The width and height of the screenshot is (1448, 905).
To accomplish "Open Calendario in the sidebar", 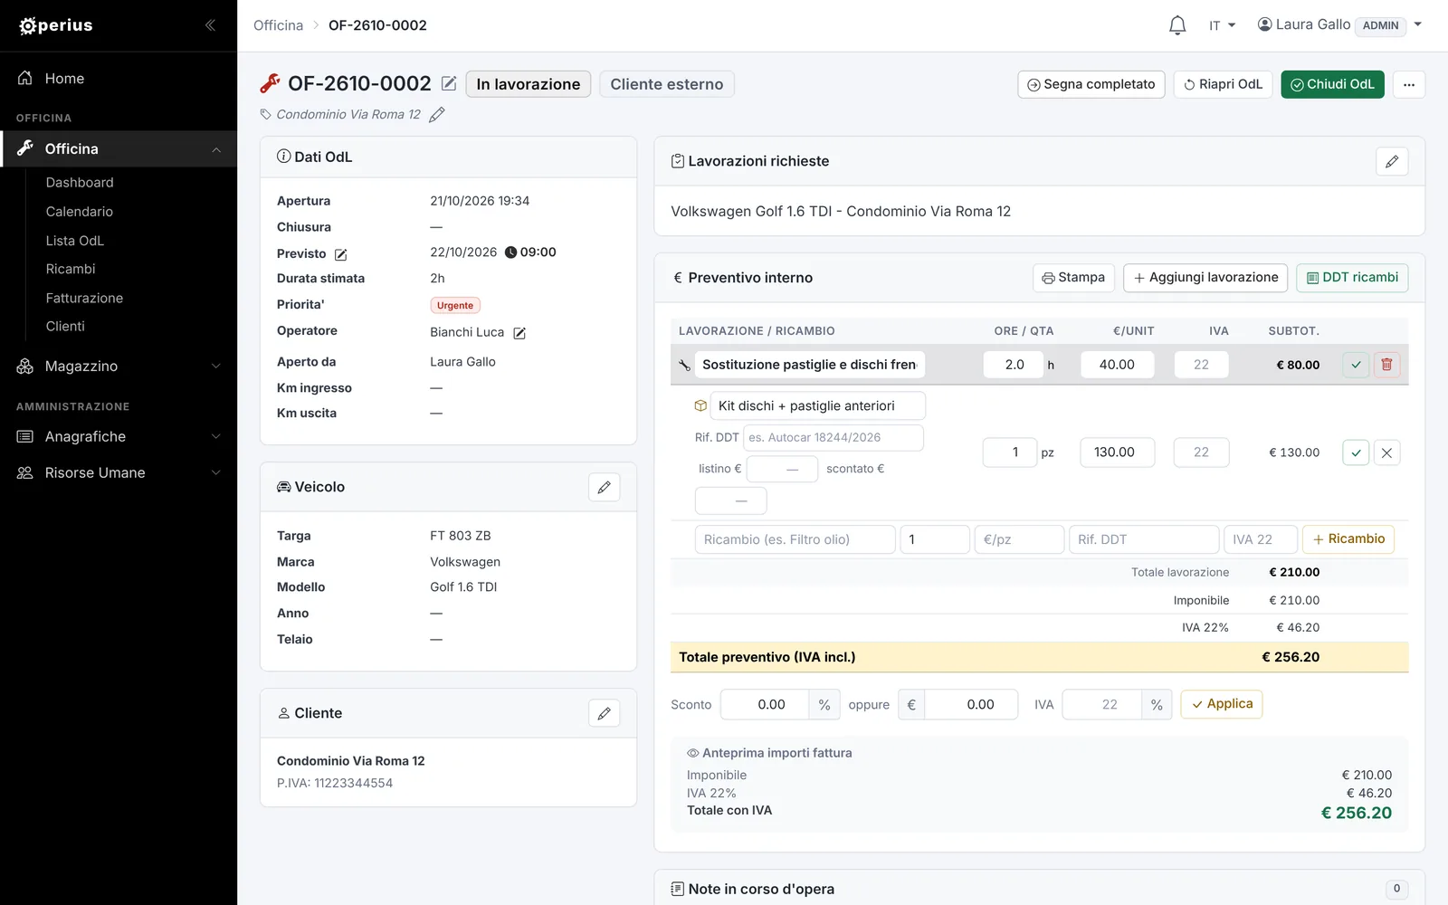I will (80, 212).
